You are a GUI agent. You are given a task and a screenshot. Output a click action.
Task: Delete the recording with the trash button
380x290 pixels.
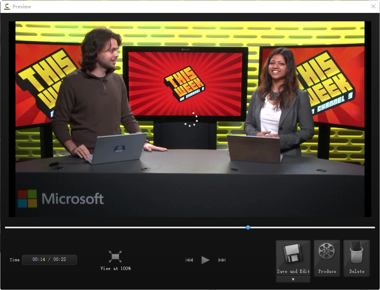coord(357,258)
